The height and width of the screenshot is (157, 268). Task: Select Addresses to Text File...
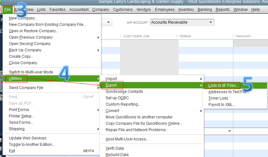coord(229,92)
